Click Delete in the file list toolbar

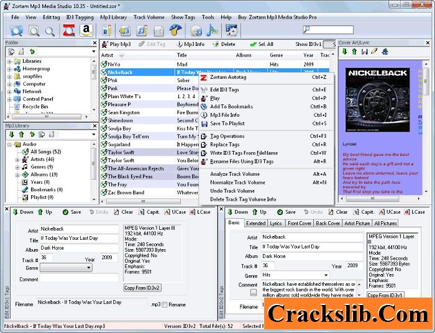(x=224, y=44)
